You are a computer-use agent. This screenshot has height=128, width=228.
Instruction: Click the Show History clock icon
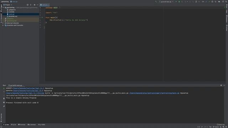tap(212, 1)
